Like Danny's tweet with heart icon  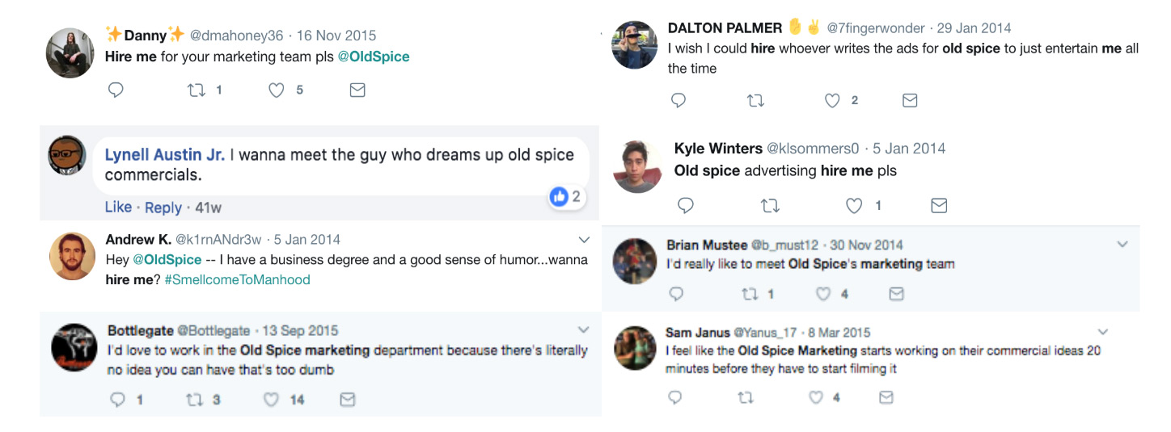(x=277, y=90)
